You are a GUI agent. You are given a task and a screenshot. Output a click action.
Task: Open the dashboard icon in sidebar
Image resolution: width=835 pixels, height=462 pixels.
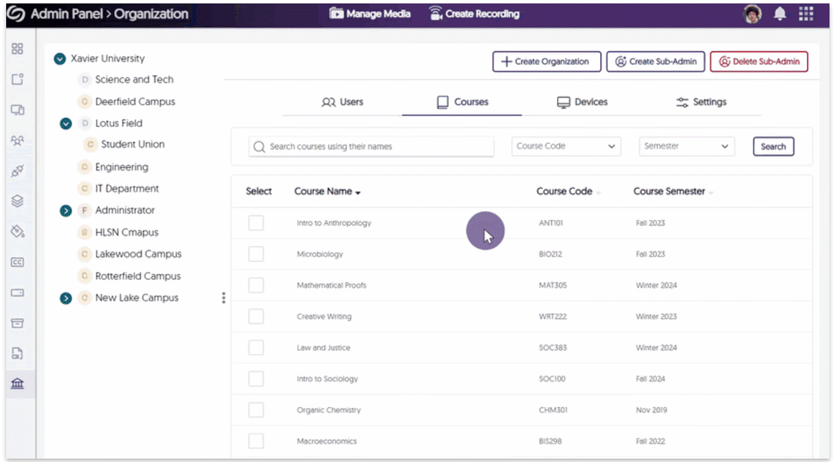(18, 49)
